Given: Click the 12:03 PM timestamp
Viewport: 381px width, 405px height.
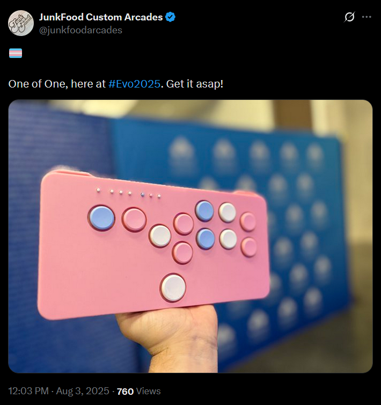Looking at the screenshot, I should click(28, 391).
